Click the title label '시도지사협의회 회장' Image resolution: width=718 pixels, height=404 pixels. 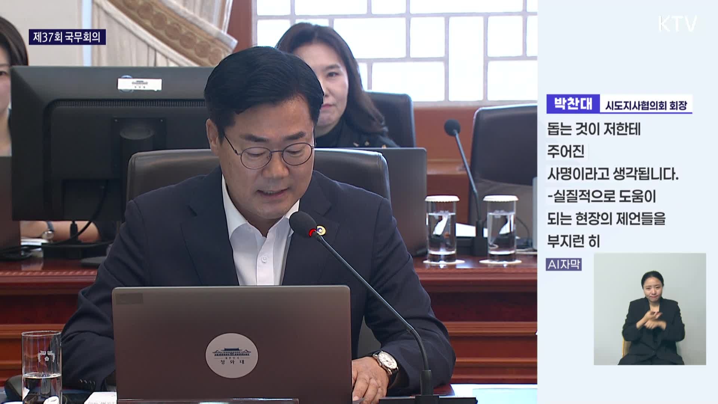click(646, 105)
